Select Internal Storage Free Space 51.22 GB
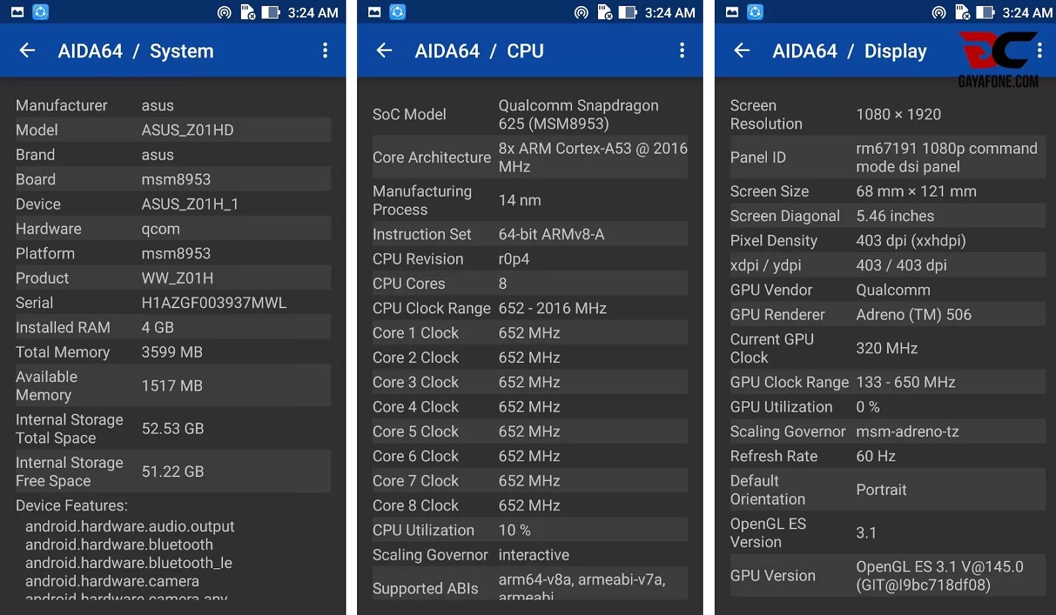Image resolution: width=1056 pixels, height=615 pixels. tap(173, 472)
